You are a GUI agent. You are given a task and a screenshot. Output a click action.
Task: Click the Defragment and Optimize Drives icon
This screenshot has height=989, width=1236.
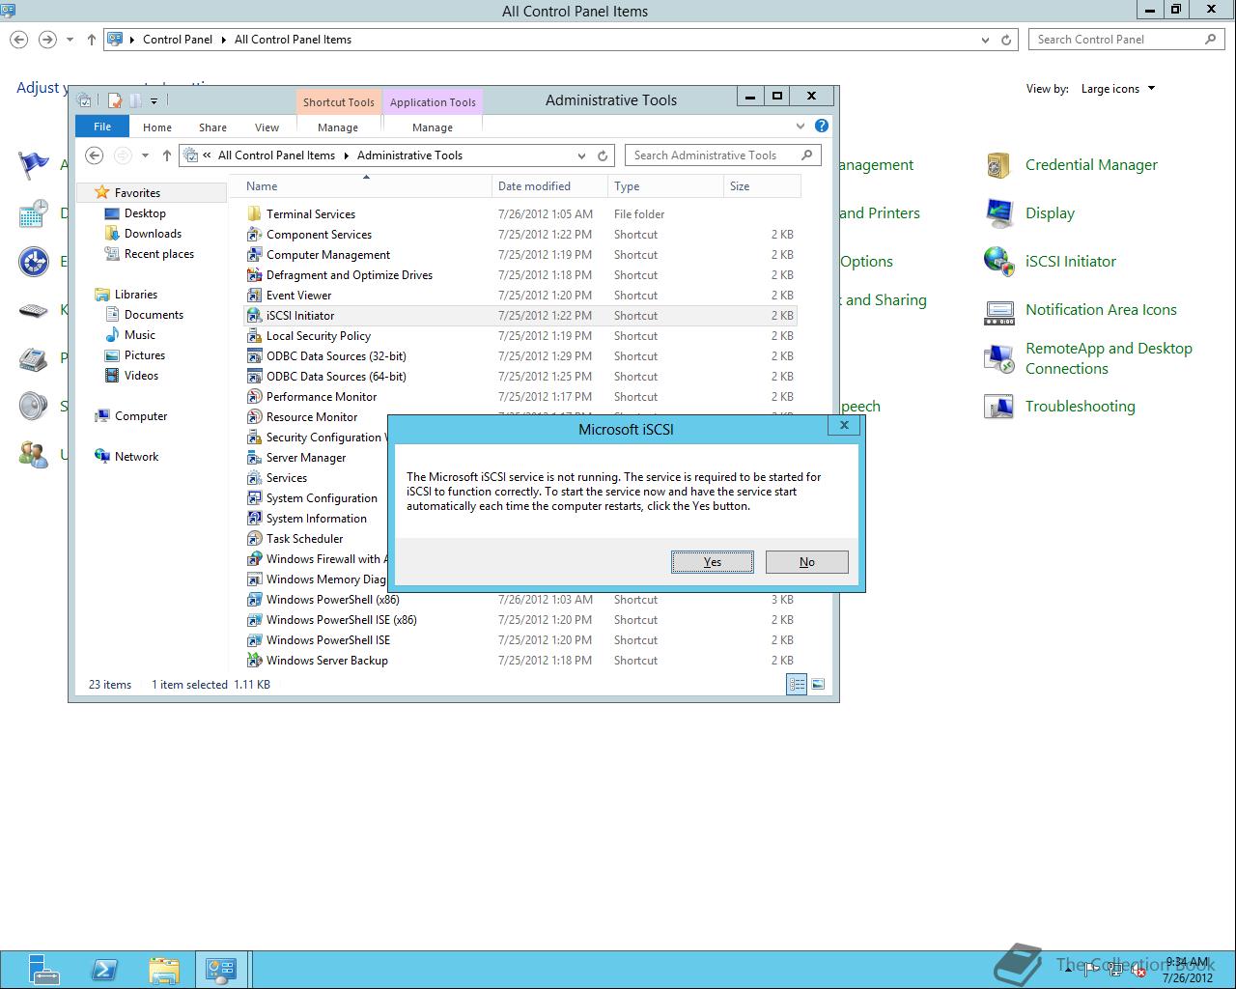click(x=254, y=275)
